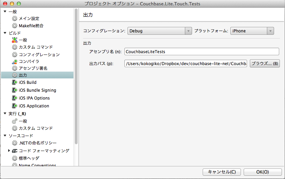Click the iOS Bundle Signing icon

[15, 90]
